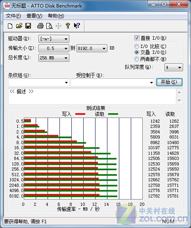Click the 测试结果 heading
Viewport: 191px width, 228px height.
tap(95, 108)
